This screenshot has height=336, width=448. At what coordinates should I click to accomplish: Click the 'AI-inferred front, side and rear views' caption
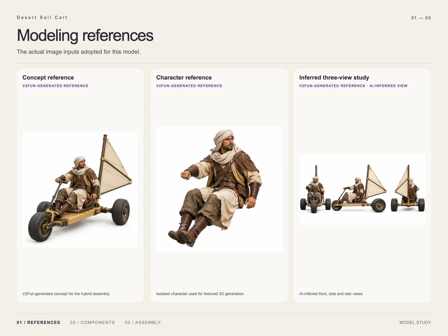click(x=331, y=294)
